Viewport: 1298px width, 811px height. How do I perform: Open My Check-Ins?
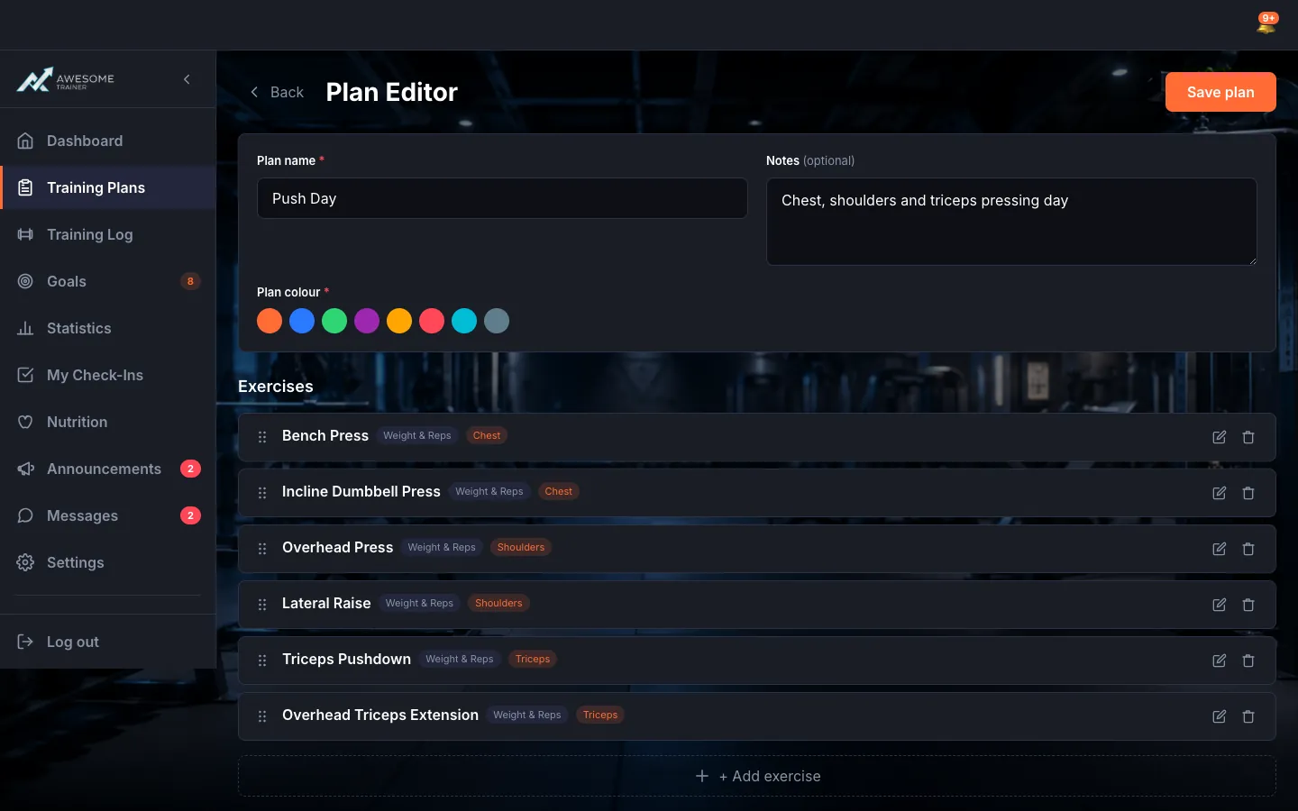(x=108, y=375)
